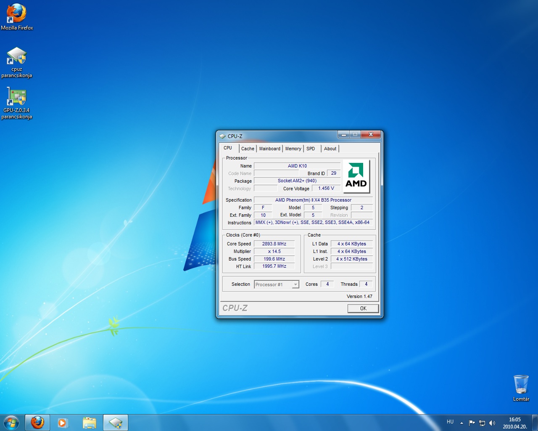The height and width of the screenshot is (431, 538).
Task: Open Mozilla Firefox desktop shortcut
Action: [x=17, y=17]
